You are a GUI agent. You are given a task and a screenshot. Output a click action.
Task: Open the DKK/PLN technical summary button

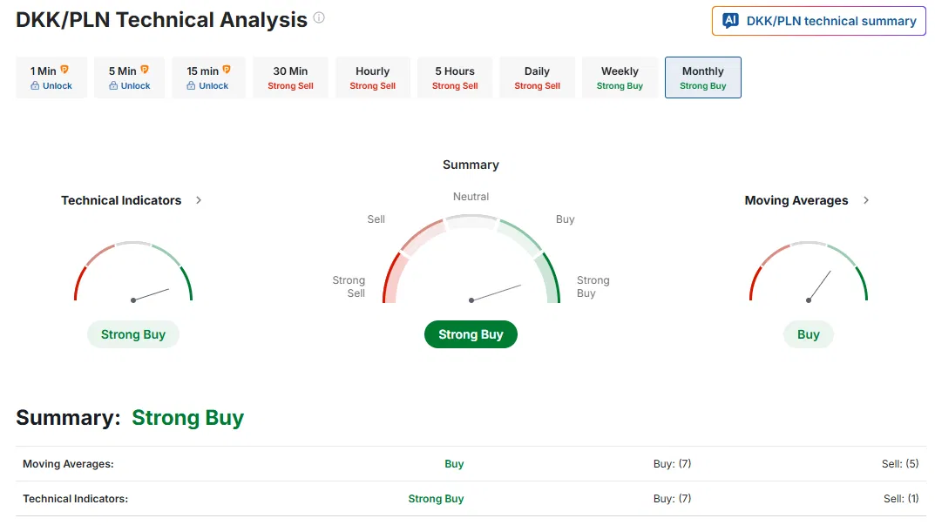click(x=819, y=21)
